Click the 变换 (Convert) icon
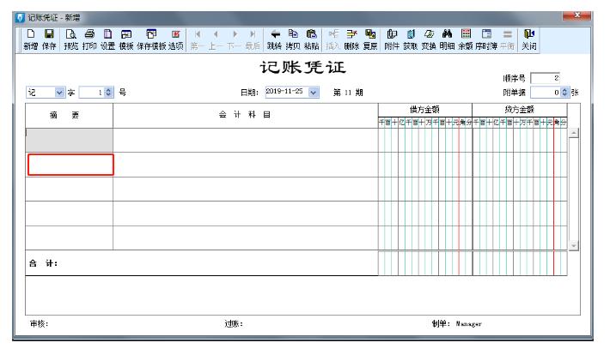Image resolution: width=610 pixels, height=355 pixels. tap(429, 39)
